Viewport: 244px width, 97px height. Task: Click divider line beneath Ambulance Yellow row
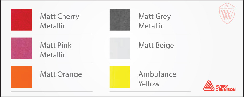tap(150, 91)
